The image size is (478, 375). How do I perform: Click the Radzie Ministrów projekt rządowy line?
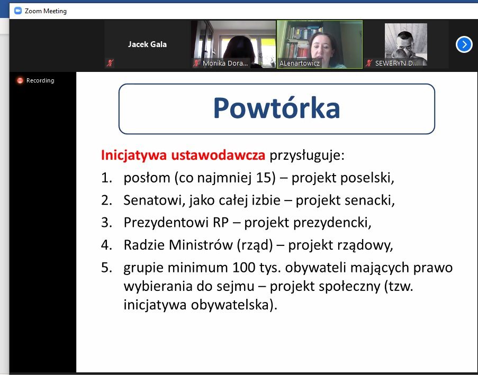click(x=258, y=245)
